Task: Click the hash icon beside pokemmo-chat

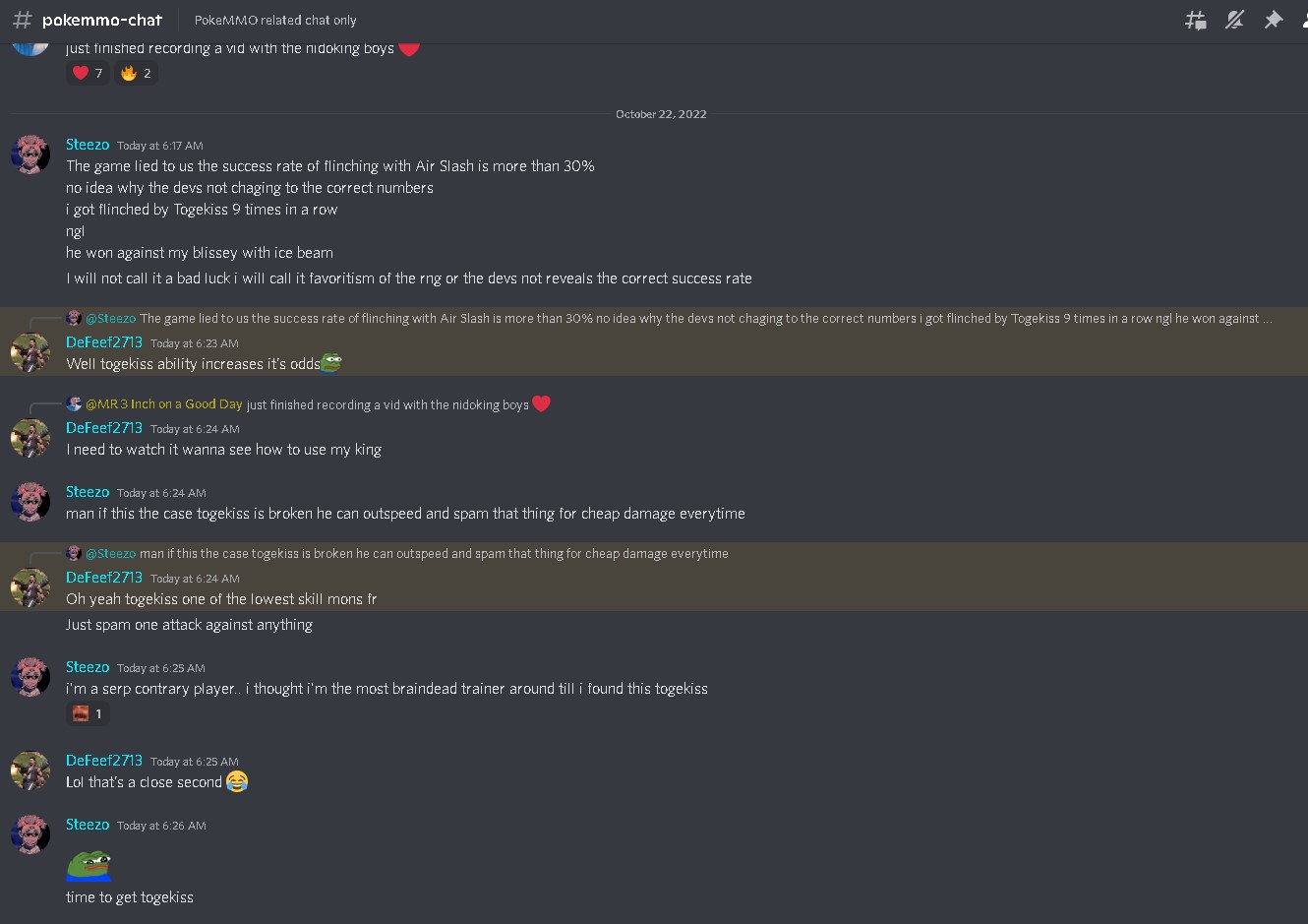Action: 22,20
